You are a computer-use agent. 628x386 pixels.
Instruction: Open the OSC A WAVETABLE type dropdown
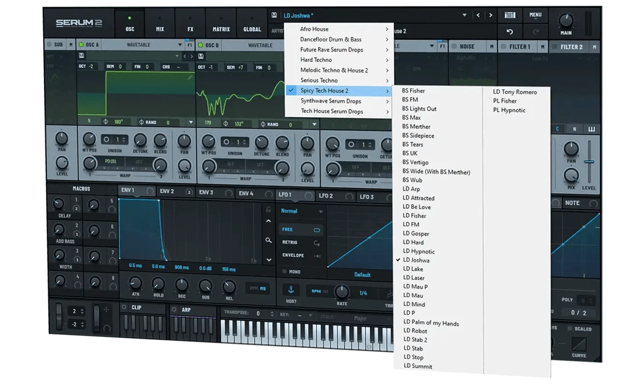tap(180, 45)
